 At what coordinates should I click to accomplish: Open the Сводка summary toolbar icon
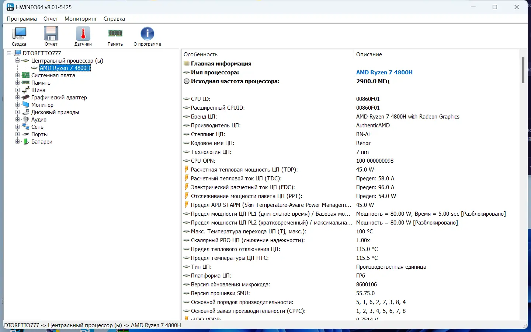19,36
